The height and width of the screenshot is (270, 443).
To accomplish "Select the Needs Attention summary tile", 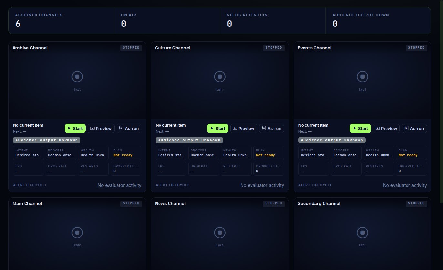I will tap(273, 21).
